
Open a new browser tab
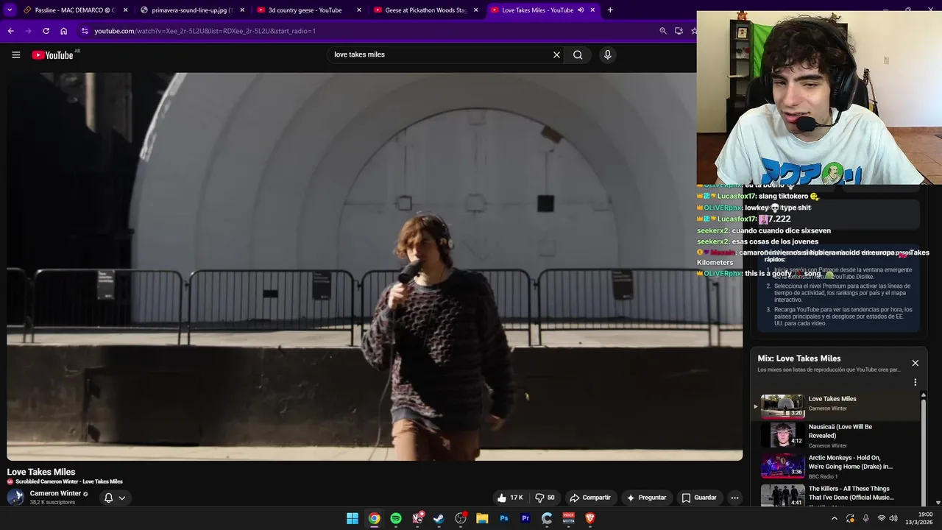click(x=610, y=10)
